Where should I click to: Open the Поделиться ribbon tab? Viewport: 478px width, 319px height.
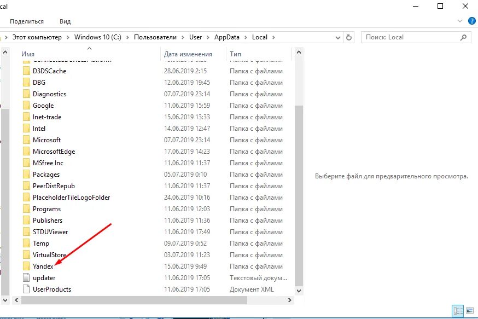pyautogui.click(x=27, y=21)
